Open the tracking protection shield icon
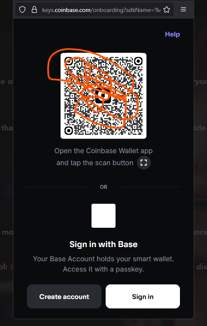207x326 pixels. 22,9
